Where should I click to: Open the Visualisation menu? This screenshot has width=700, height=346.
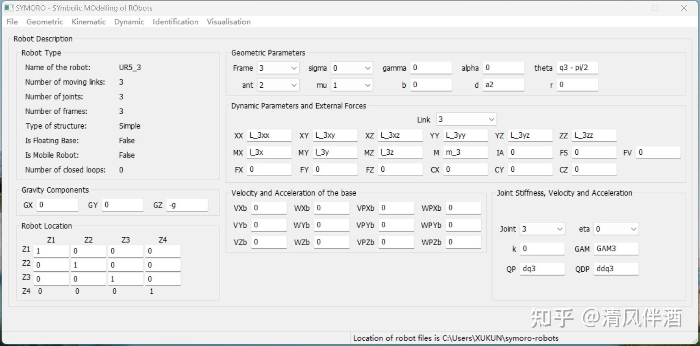[x=228, y=22]
